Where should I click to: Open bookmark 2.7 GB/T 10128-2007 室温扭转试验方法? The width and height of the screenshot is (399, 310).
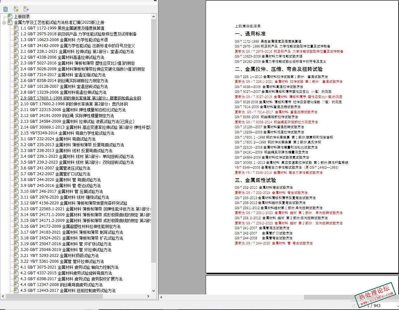[x=64, y=86]
